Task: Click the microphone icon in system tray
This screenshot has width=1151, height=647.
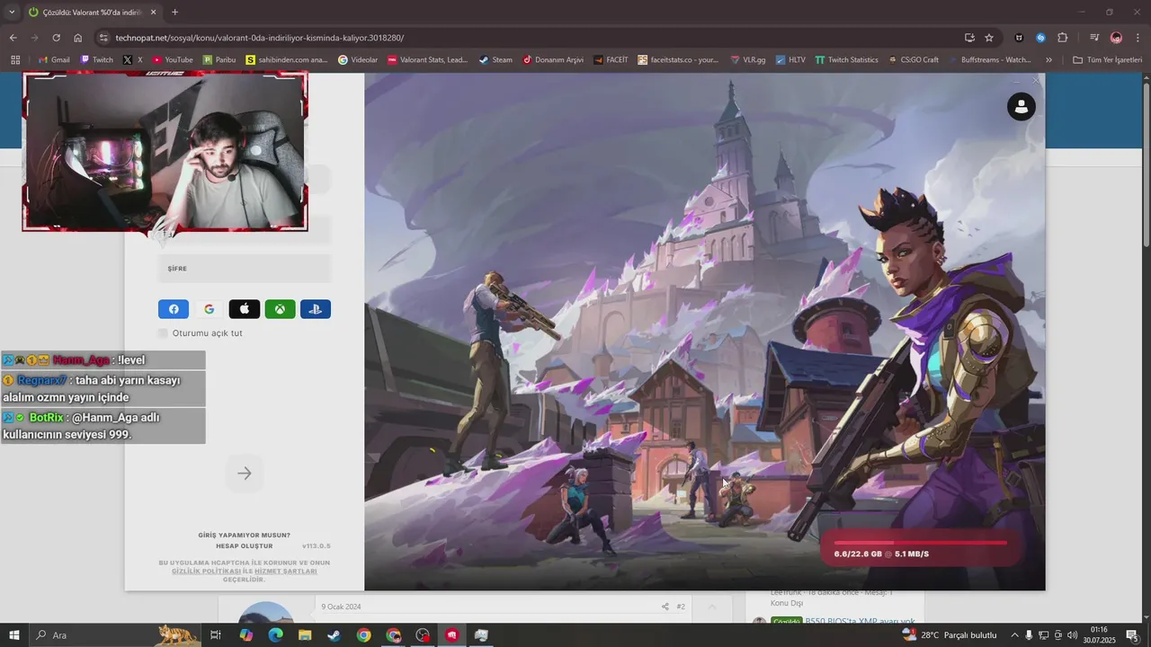Action: coord(1029,635)
